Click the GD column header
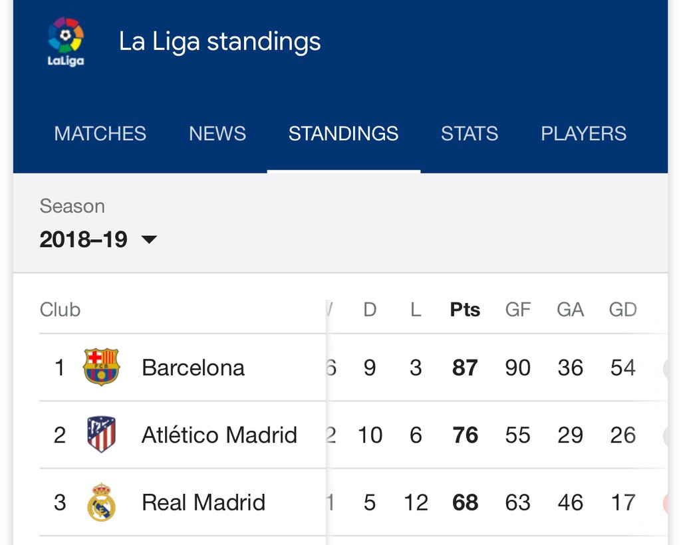The image size is (681, 545). coord(622,310)
